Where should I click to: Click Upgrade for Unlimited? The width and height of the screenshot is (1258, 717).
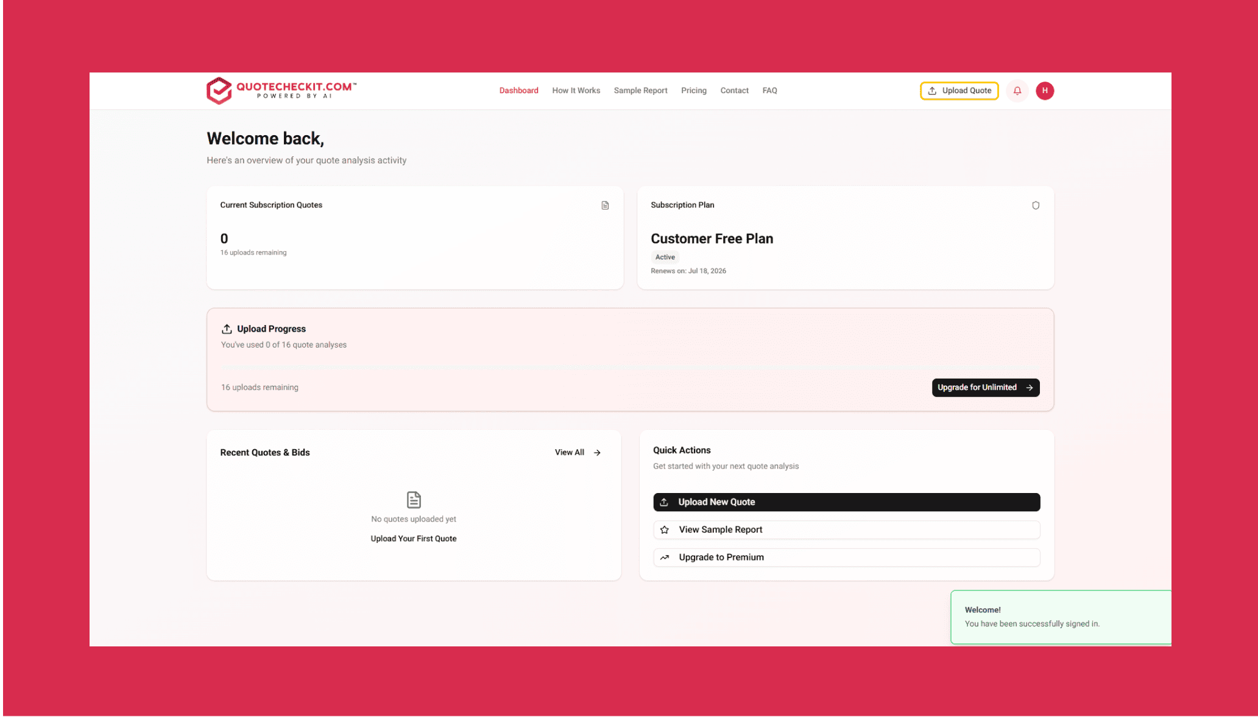(986, 388)
